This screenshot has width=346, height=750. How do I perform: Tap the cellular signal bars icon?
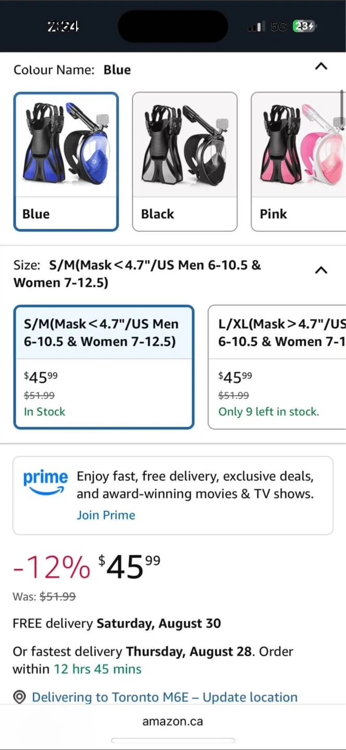[255, 27]
